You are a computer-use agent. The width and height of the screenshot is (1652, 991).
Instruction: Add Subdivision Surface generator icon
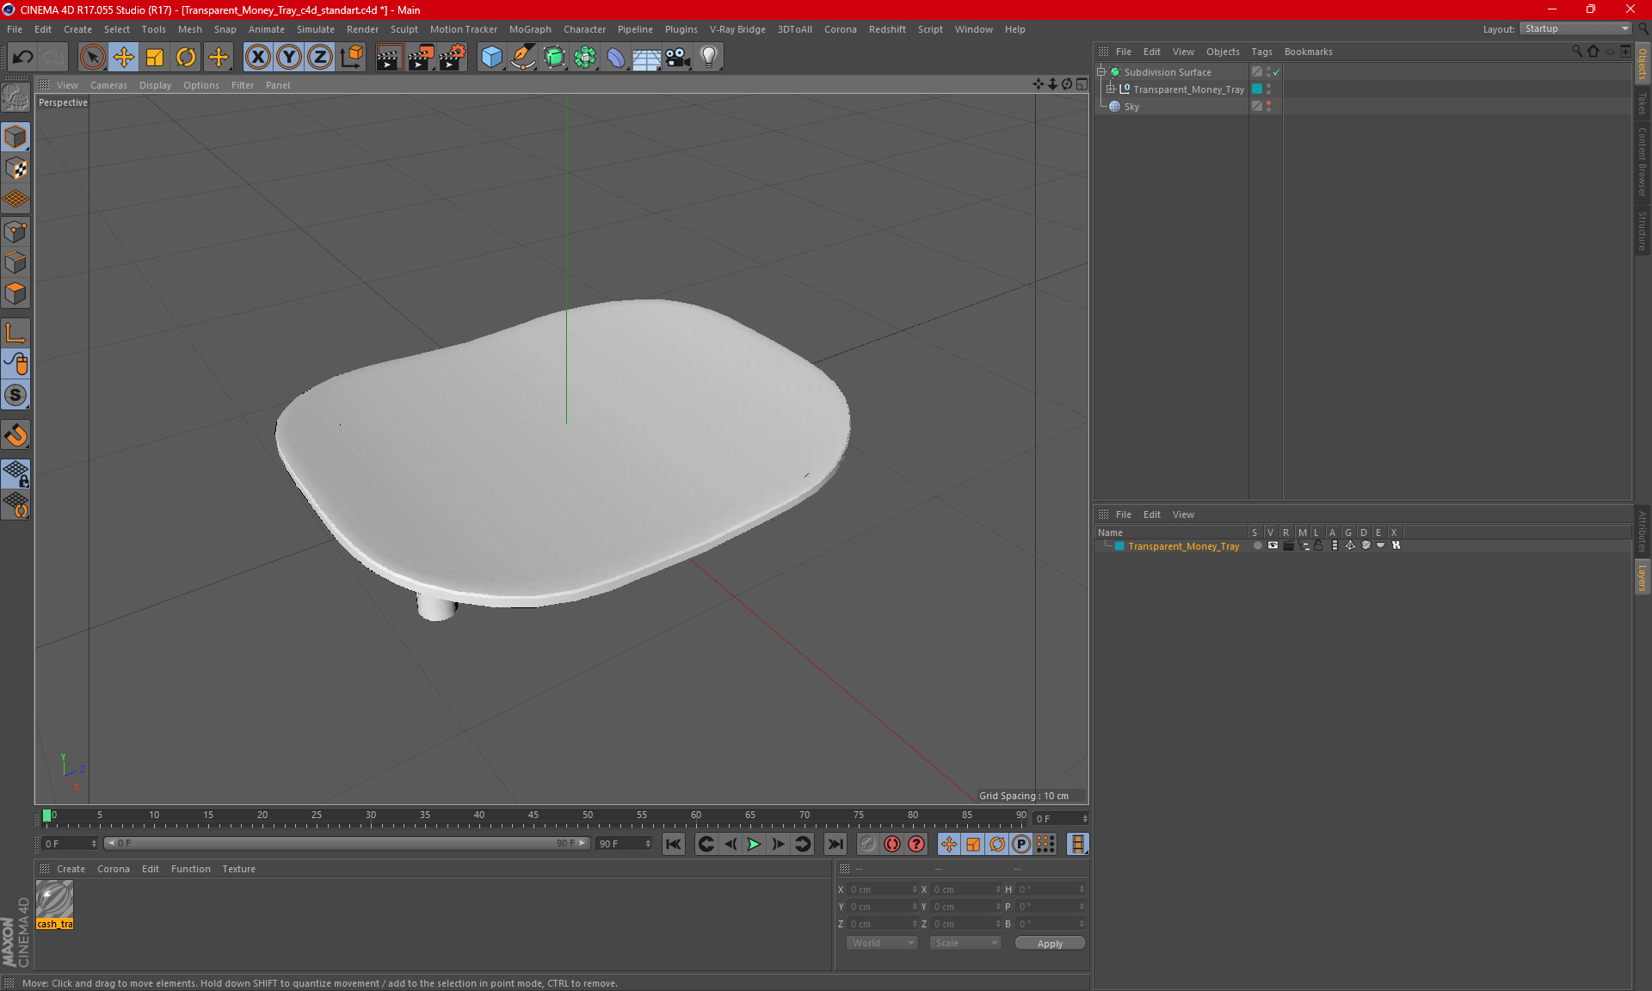(554, 57)
